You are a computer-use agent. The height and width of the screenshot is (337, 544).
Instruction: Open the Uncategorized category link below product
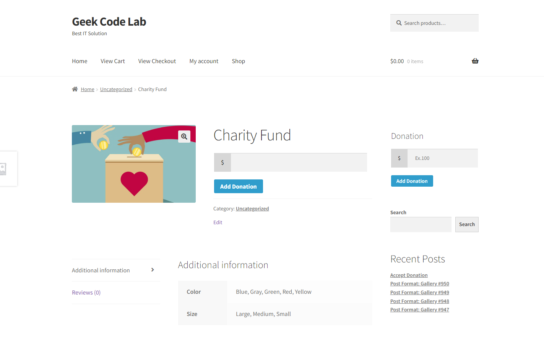(252, 209)
